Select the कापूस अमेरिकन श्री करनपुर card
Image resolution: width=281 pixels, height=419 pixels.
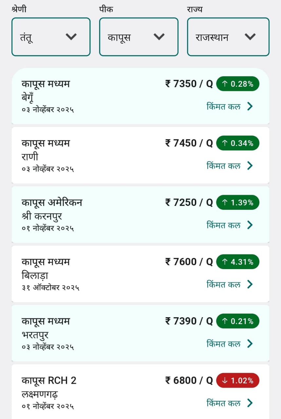(98, 215)
